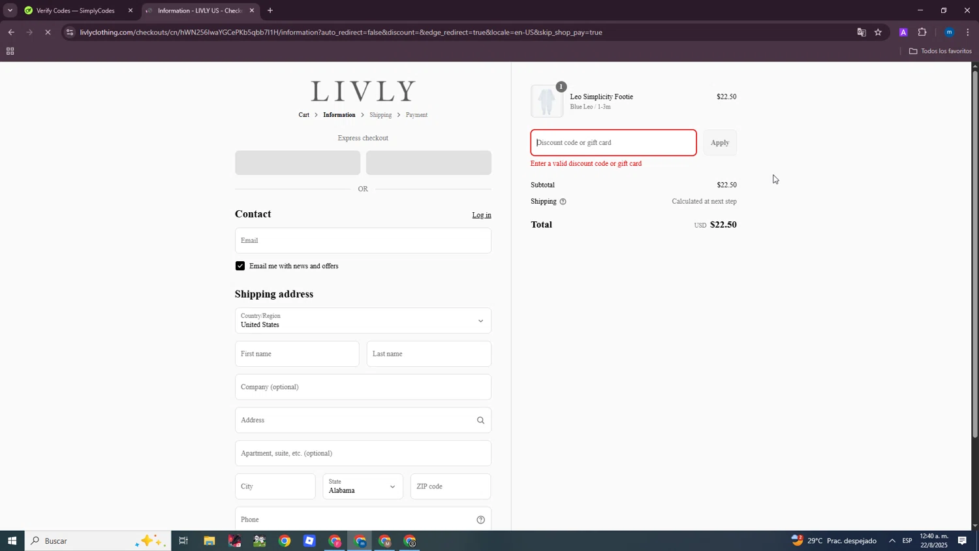Open the clock showing 12:40 a. m.
This screenshot has width=979, height=551.
934,541
